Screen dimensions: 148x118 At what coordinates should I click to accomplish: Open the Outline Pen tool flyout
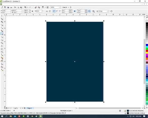[2, 64]
